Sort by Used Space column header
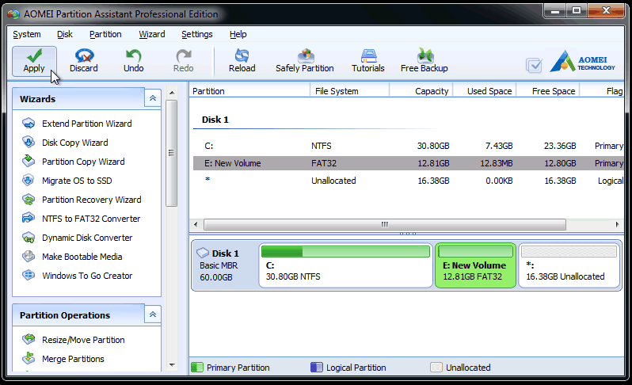 [x=485, y=91]
